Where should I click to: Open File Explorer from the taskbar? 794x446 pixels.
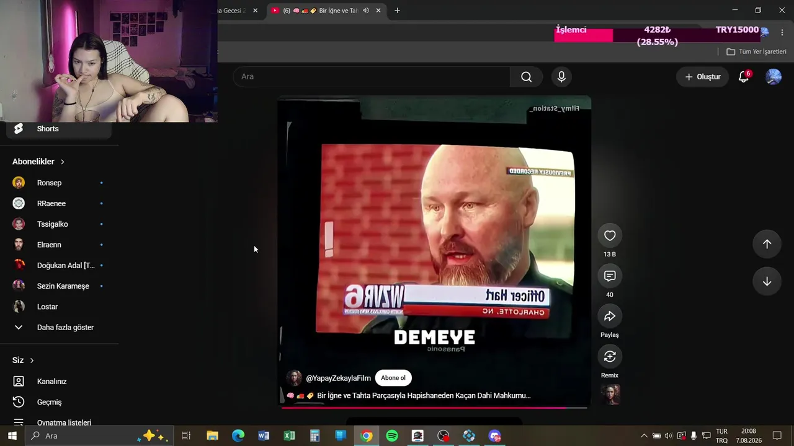[x=212, y=436]
